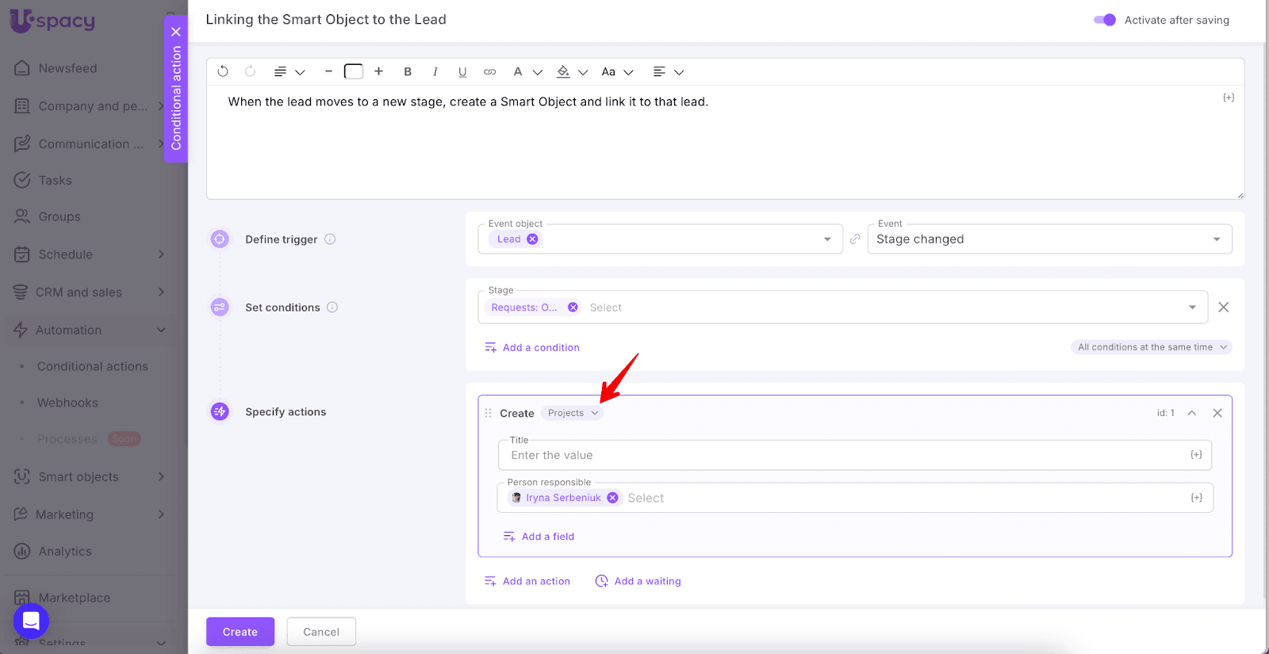Click the undo icon in editor toolbar

coord(223,71)
